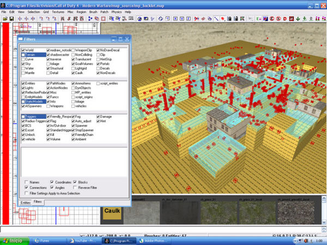
Task: Click the first green down-arrow toolbar icon
Action: tap(298, 19)
